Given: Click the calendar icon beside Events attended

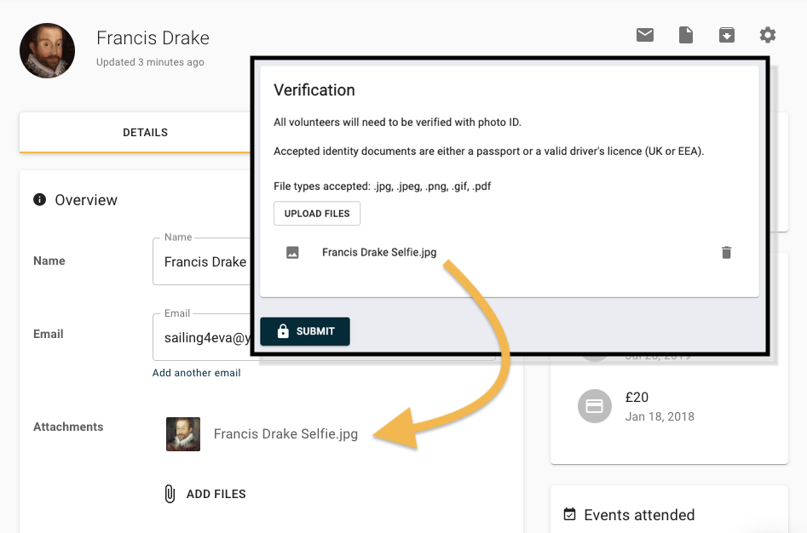Looking at the screenshot, I should point(570,514).
